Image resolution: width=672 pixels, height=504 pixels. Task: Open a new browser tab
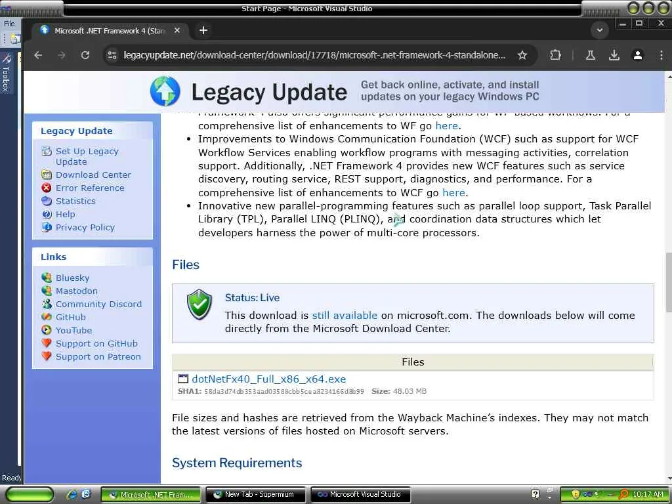click(x=203, y=30)
